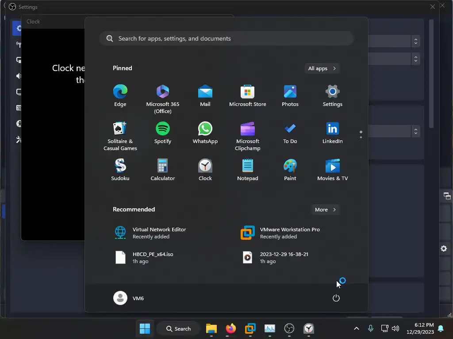Viewport: 453px width, 339px height.
Task: Launch the Photos app
Action: click(290, 96)
